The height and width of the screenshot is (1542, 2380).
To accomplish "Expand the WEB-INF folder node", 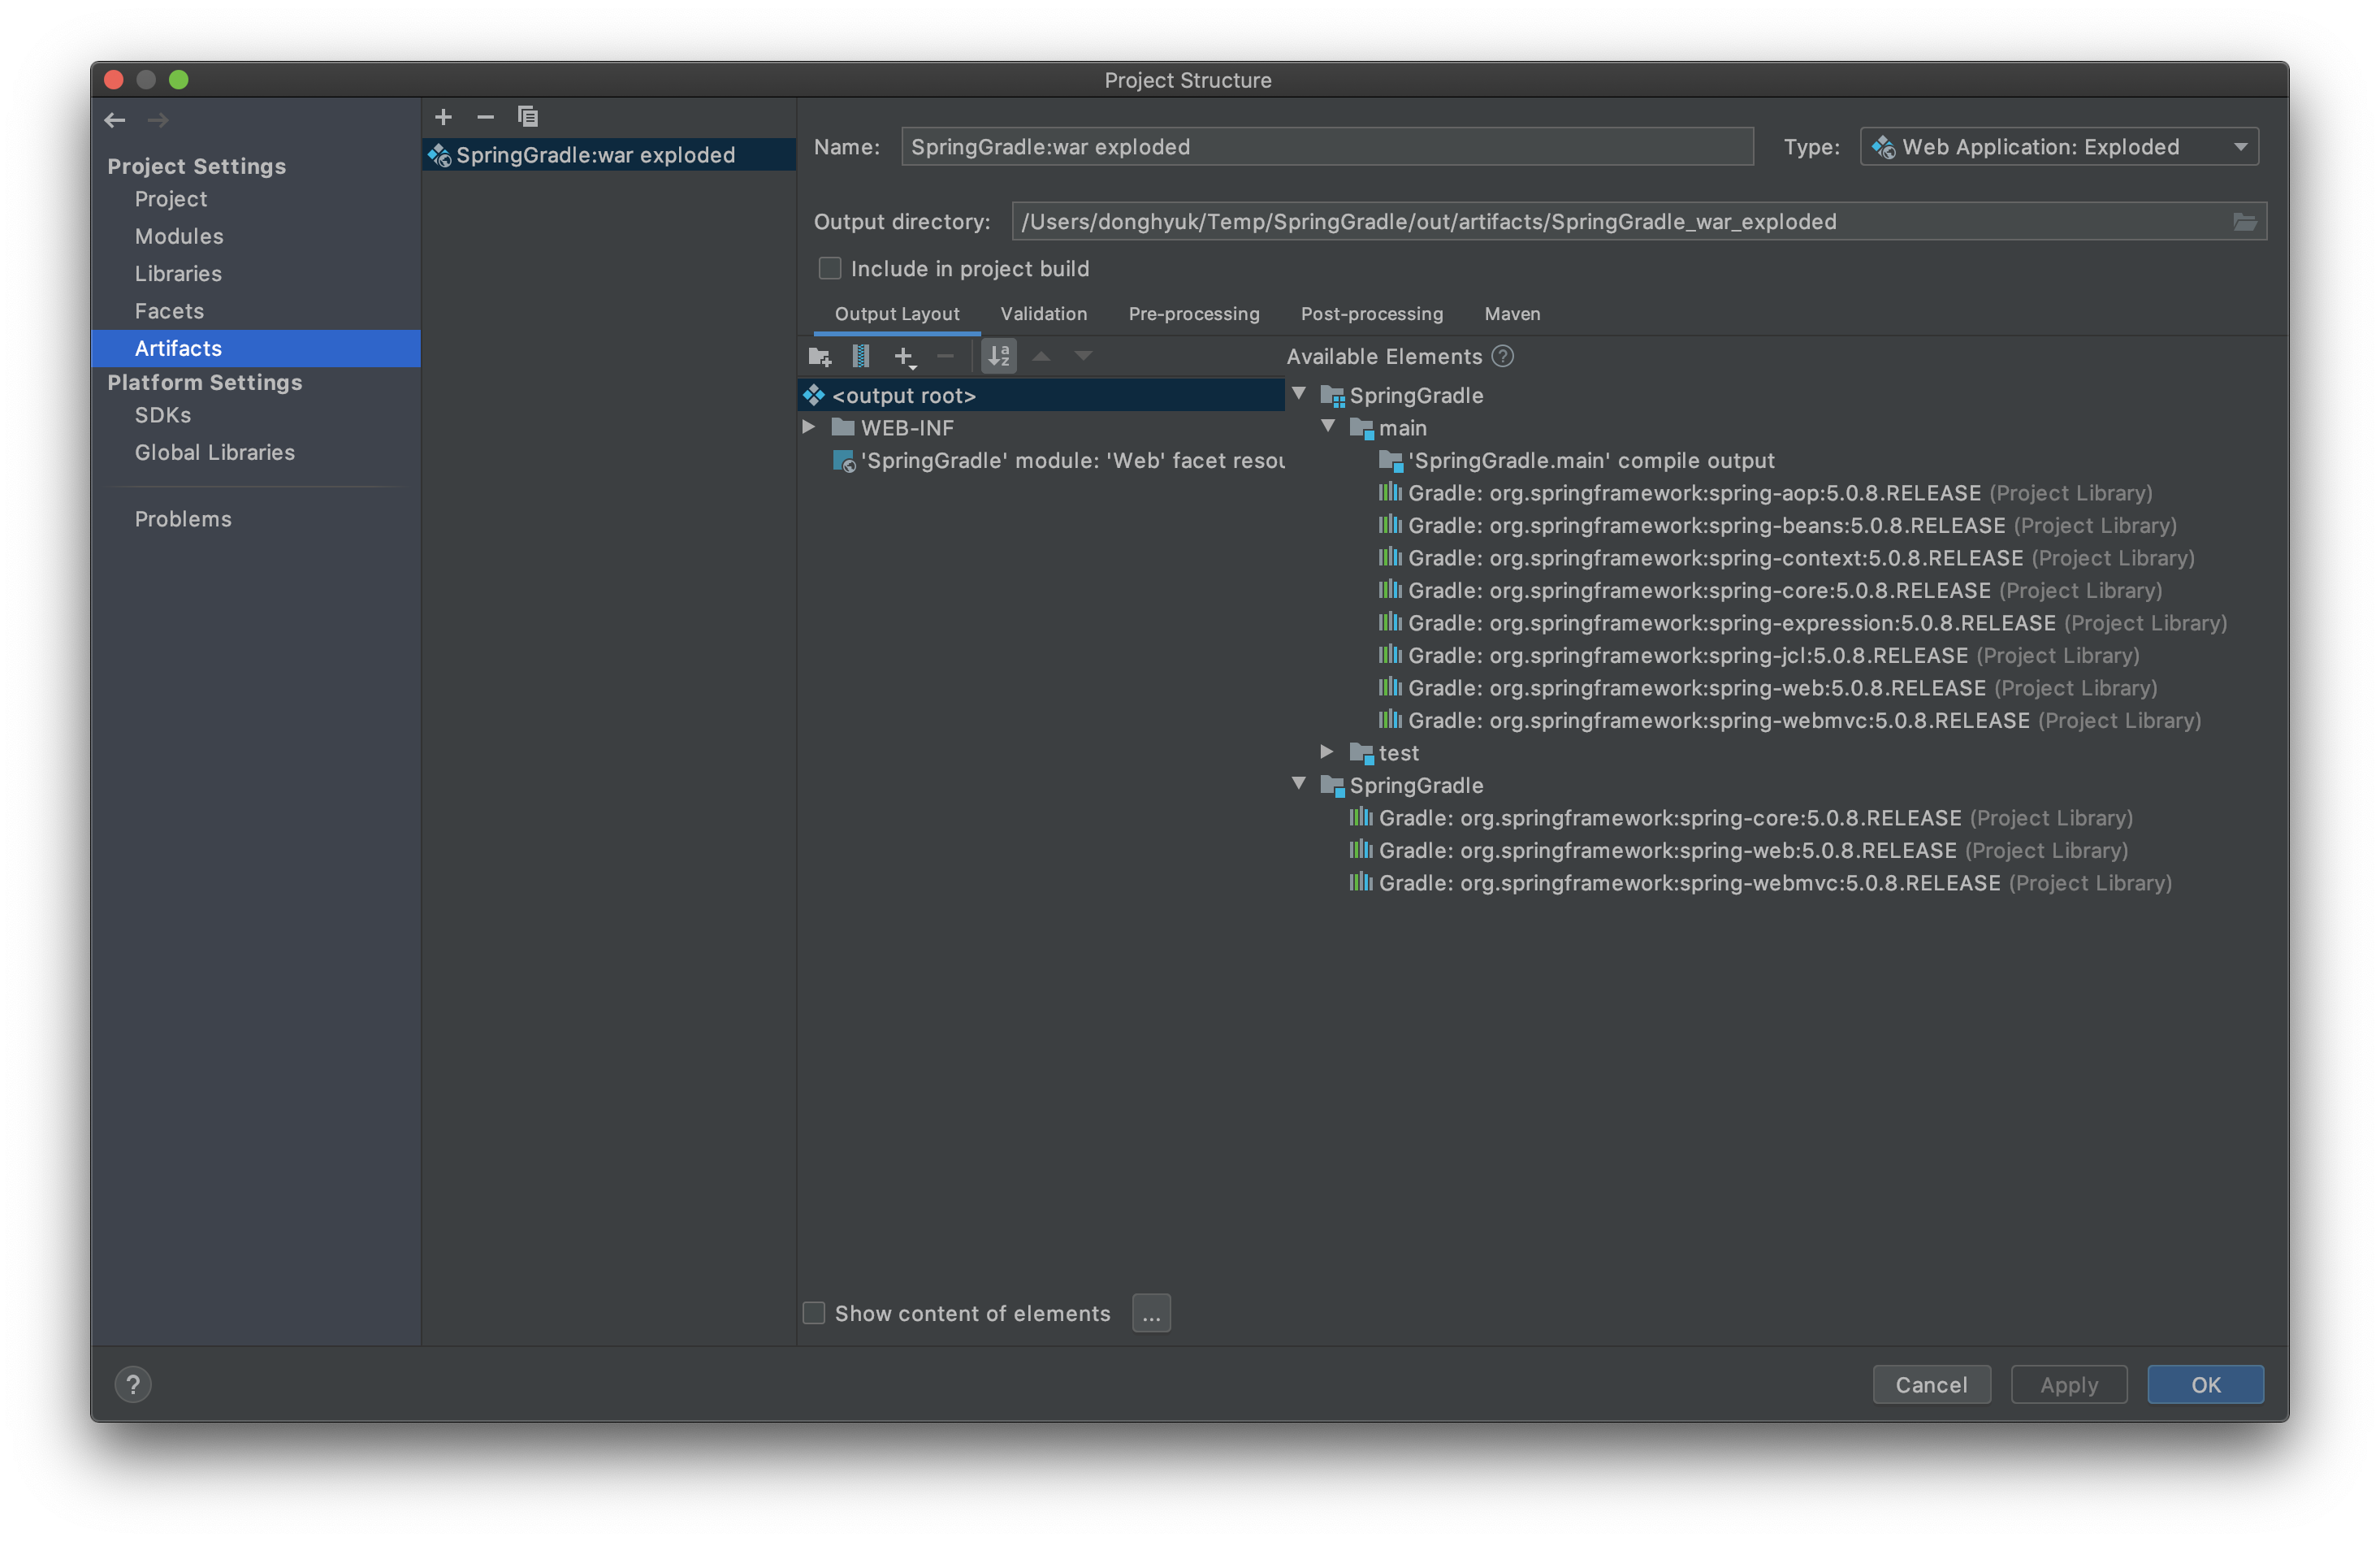I will click(808, 427).
